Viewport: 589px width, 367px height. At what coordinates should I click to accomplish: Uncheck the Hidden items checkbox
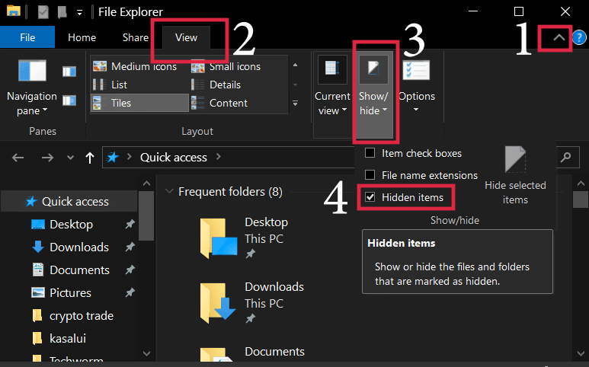(x=370, y=197)
